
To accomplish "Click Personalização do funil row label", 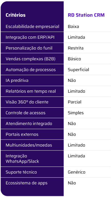I will click(x=29, y=48).
